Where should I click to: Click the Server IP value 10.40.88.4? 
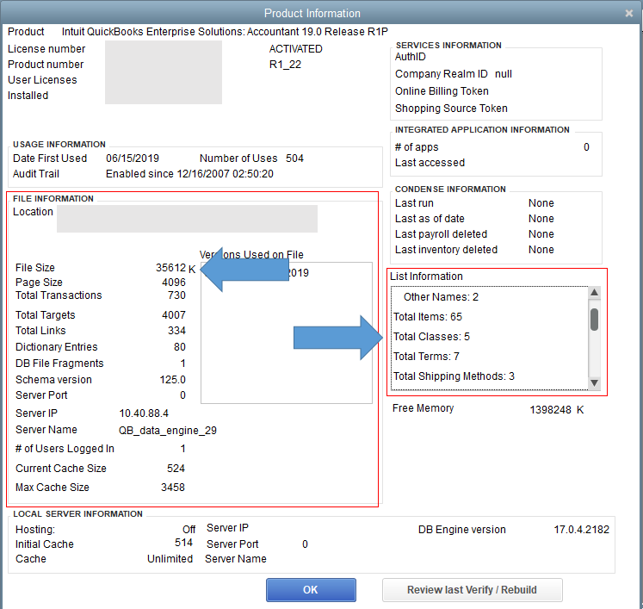(144, 413)
